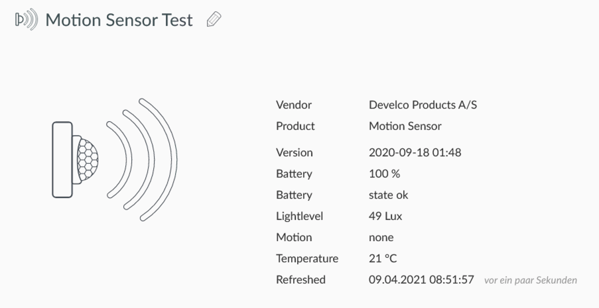The width and height of the screenshot is (599, 308).
Task: Click the large motion sensor illustration
Action: coord(114,160)
